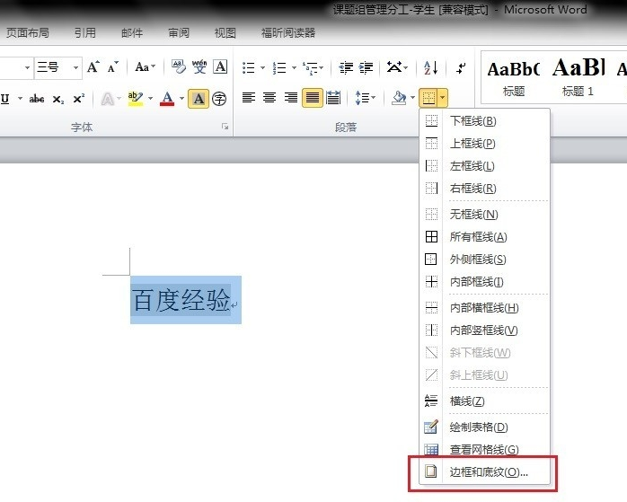The height and width of the screenshot is (502, 627).
Task: Click the Borders button icon
Action: coord(428,98)
